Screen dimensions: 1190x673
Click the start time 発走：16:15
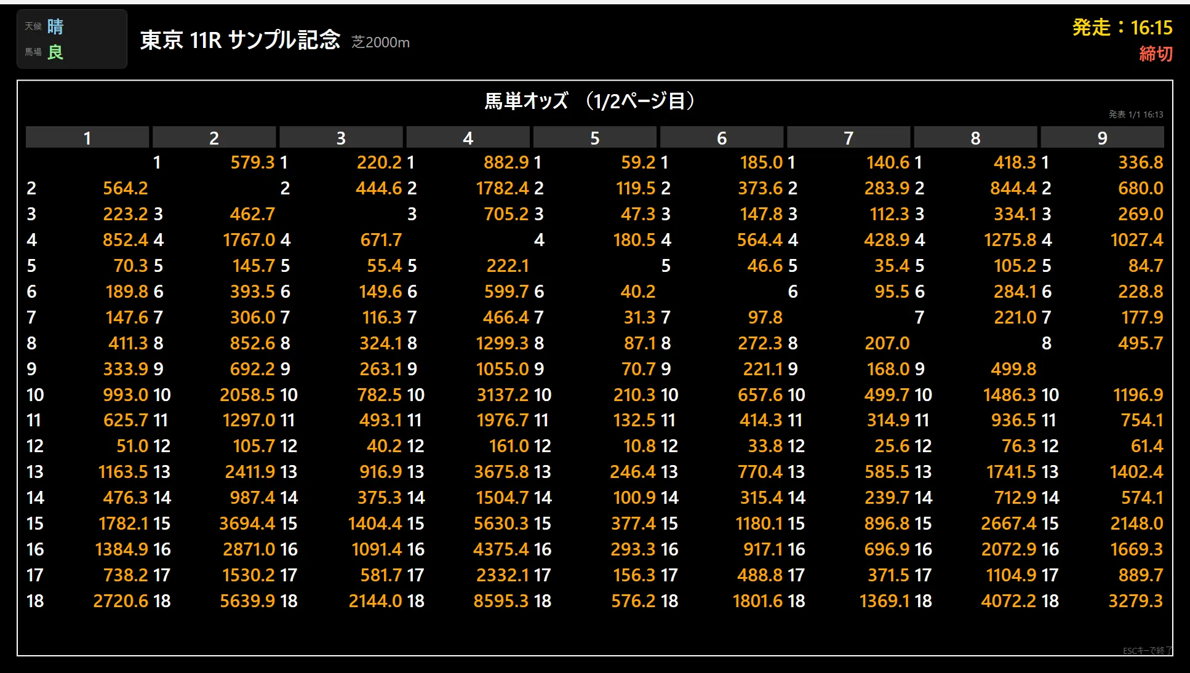(1122, 28)
